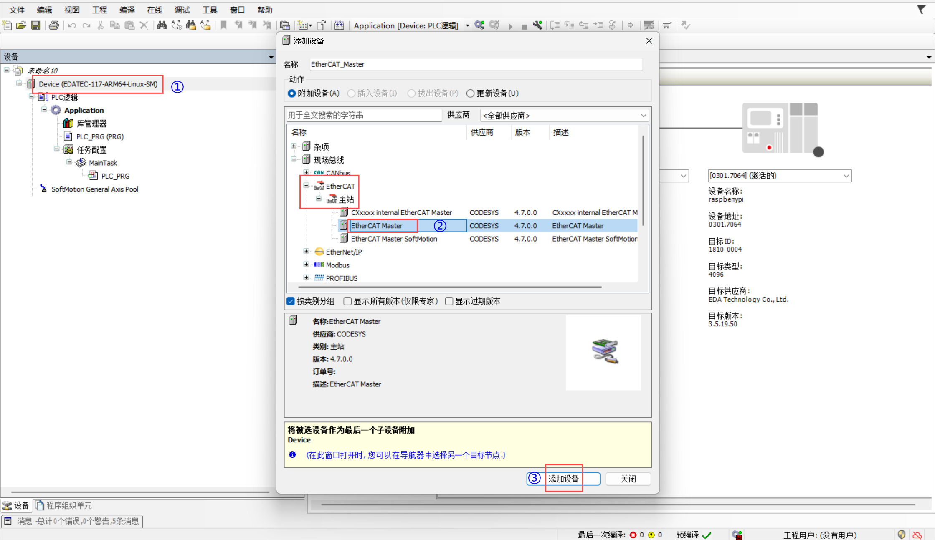Collapse the 现场总线 category node
935x540 pixels.
pyautogui.click(x=294, y=159)
